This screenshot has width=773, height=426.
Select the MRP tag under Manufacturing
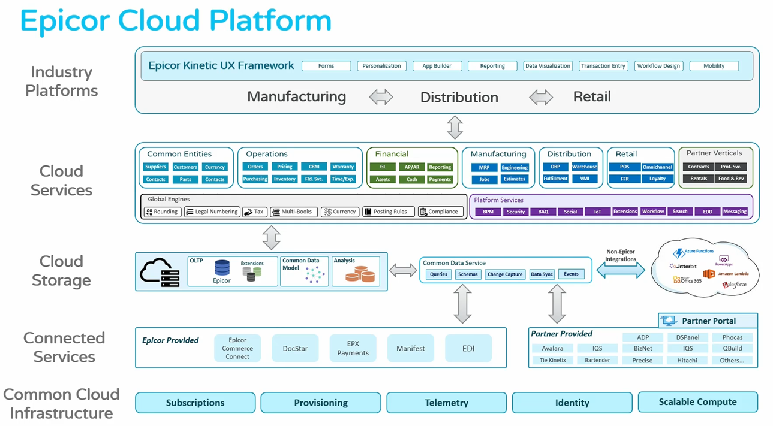click(x=484, y=167)
